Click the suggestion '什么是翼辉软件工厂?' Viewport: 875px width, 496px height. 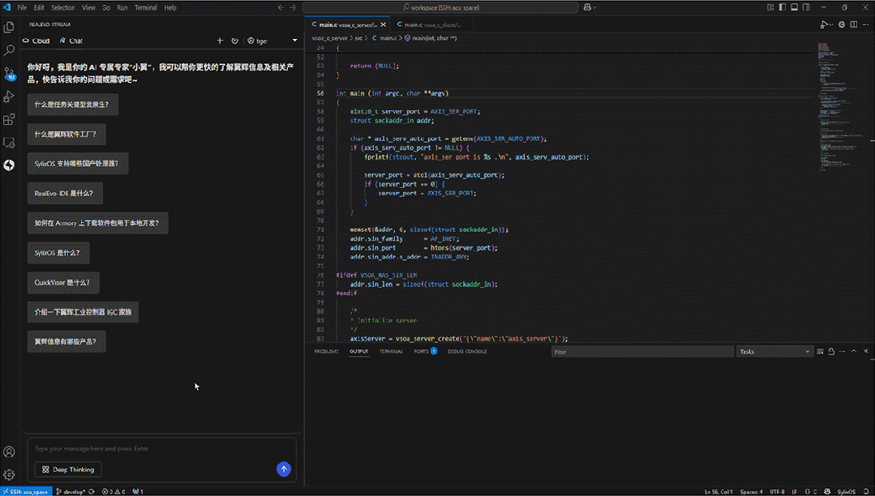click(66, 135)
